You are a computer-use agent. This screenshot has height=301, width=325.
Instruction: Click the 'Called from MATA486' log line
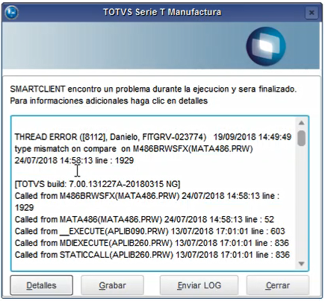click(x=144, y=220)
